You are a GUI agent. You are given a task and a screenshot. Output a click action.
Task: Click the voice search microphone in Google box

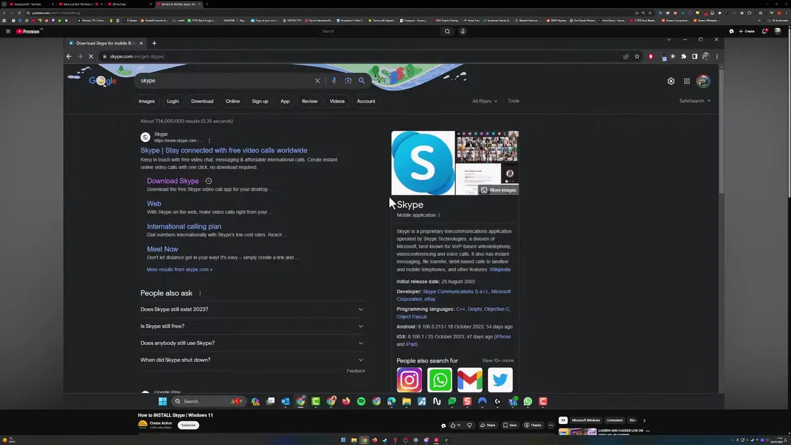[334, 80]
